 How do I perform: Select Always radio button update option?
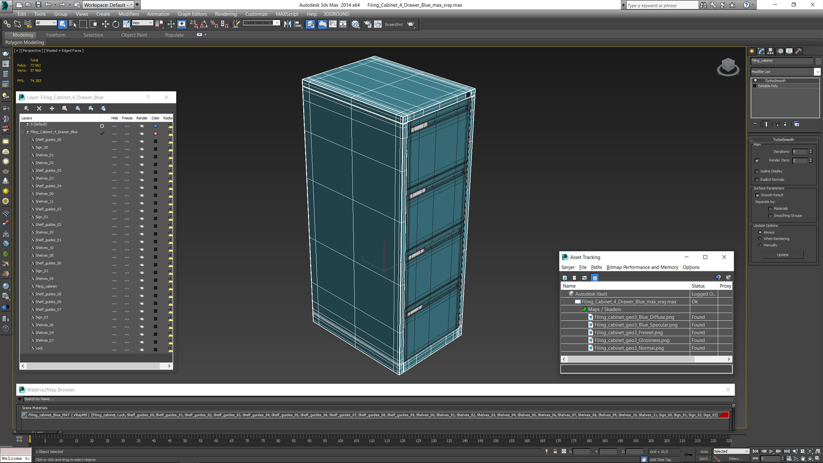coord(760,232)
